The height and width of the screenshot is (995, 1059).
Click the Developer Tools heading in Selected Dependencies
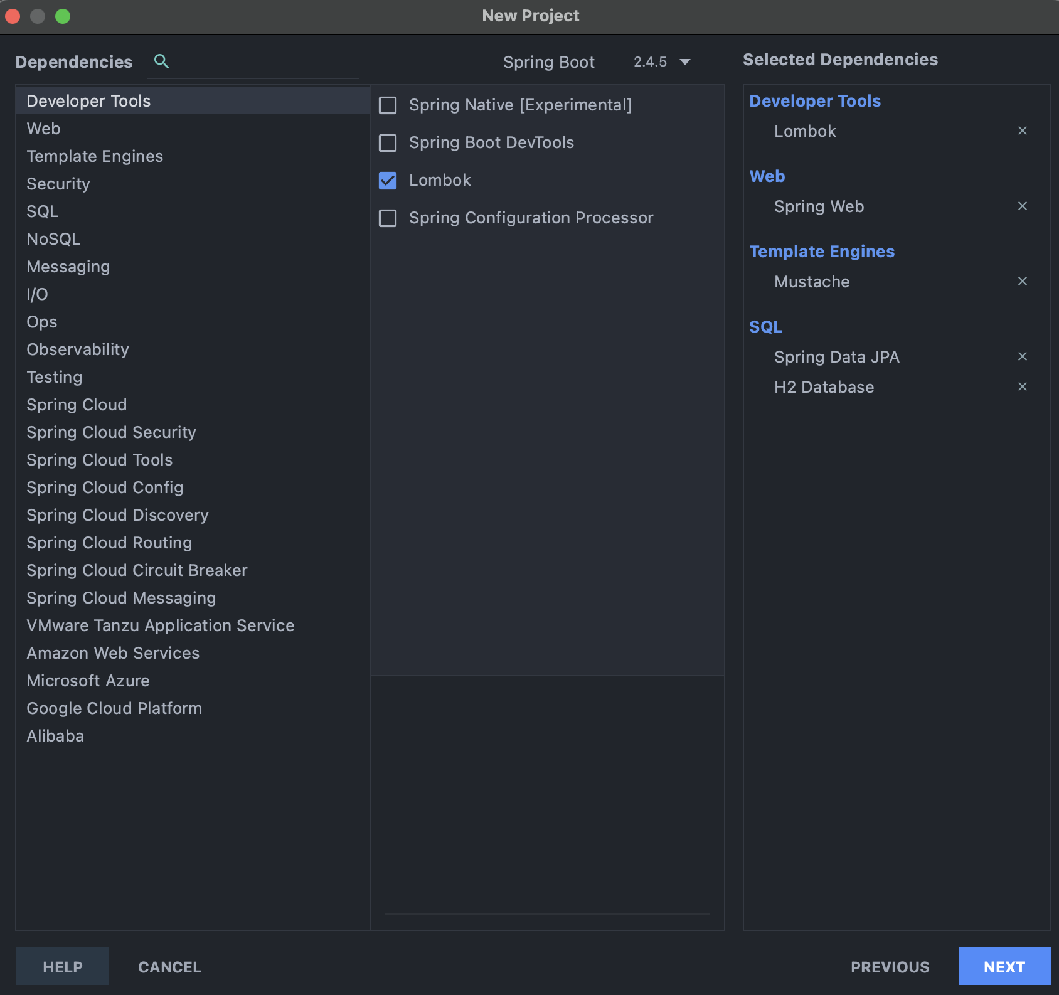[x=815, y=101]
